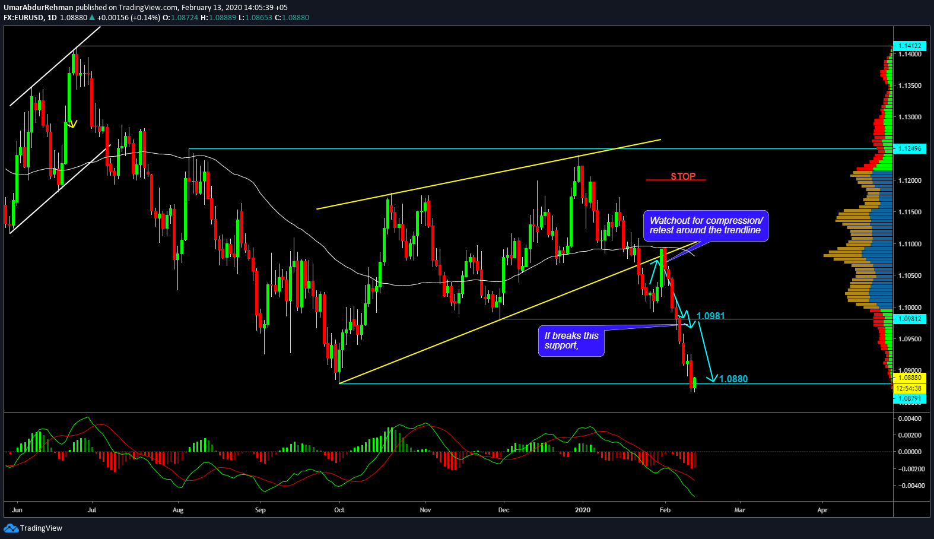Click the 2020 label on time axis

click(x=583, y=510)
